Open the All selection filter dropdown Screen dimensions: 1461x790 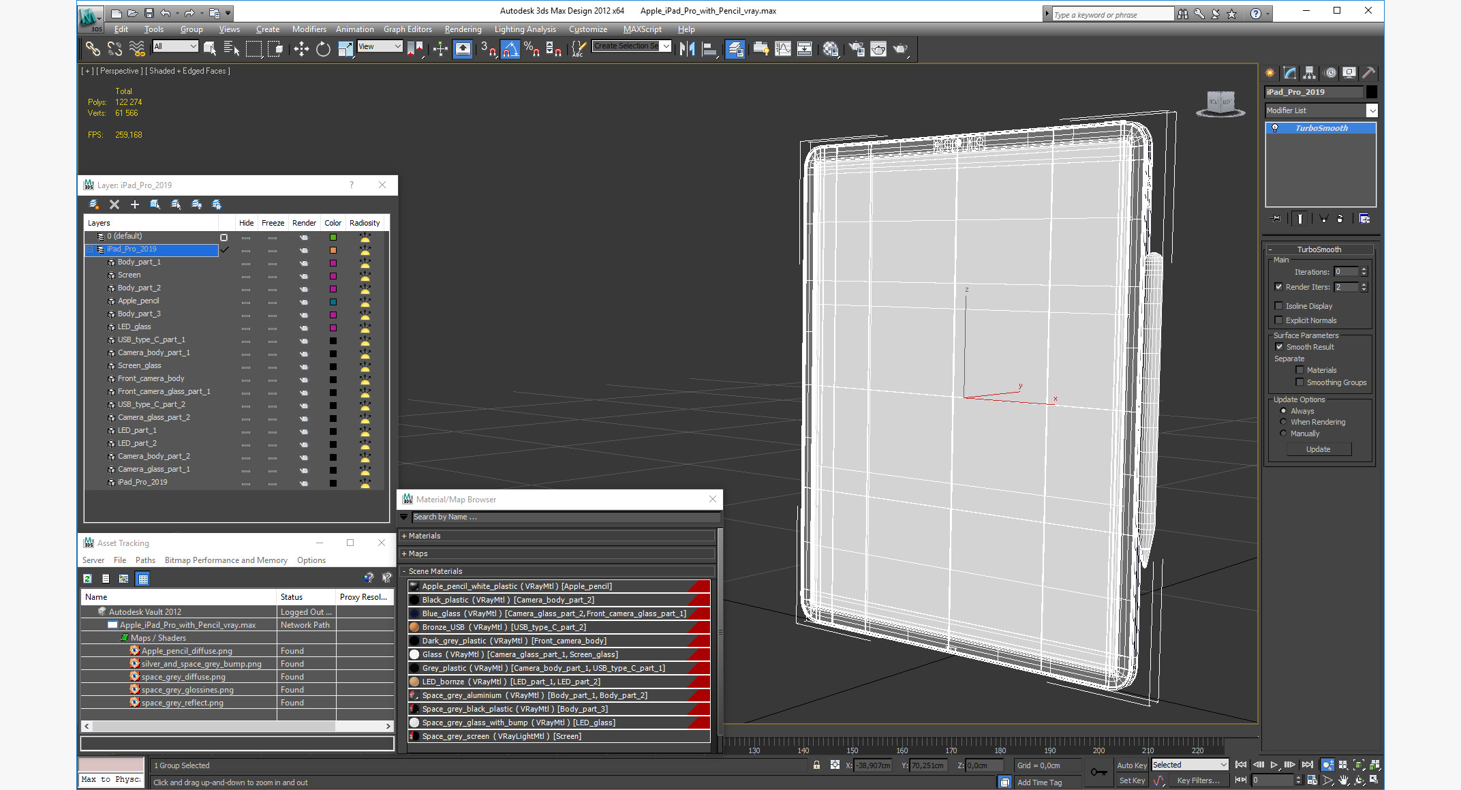pyautogui.click(x=175, y=46)
